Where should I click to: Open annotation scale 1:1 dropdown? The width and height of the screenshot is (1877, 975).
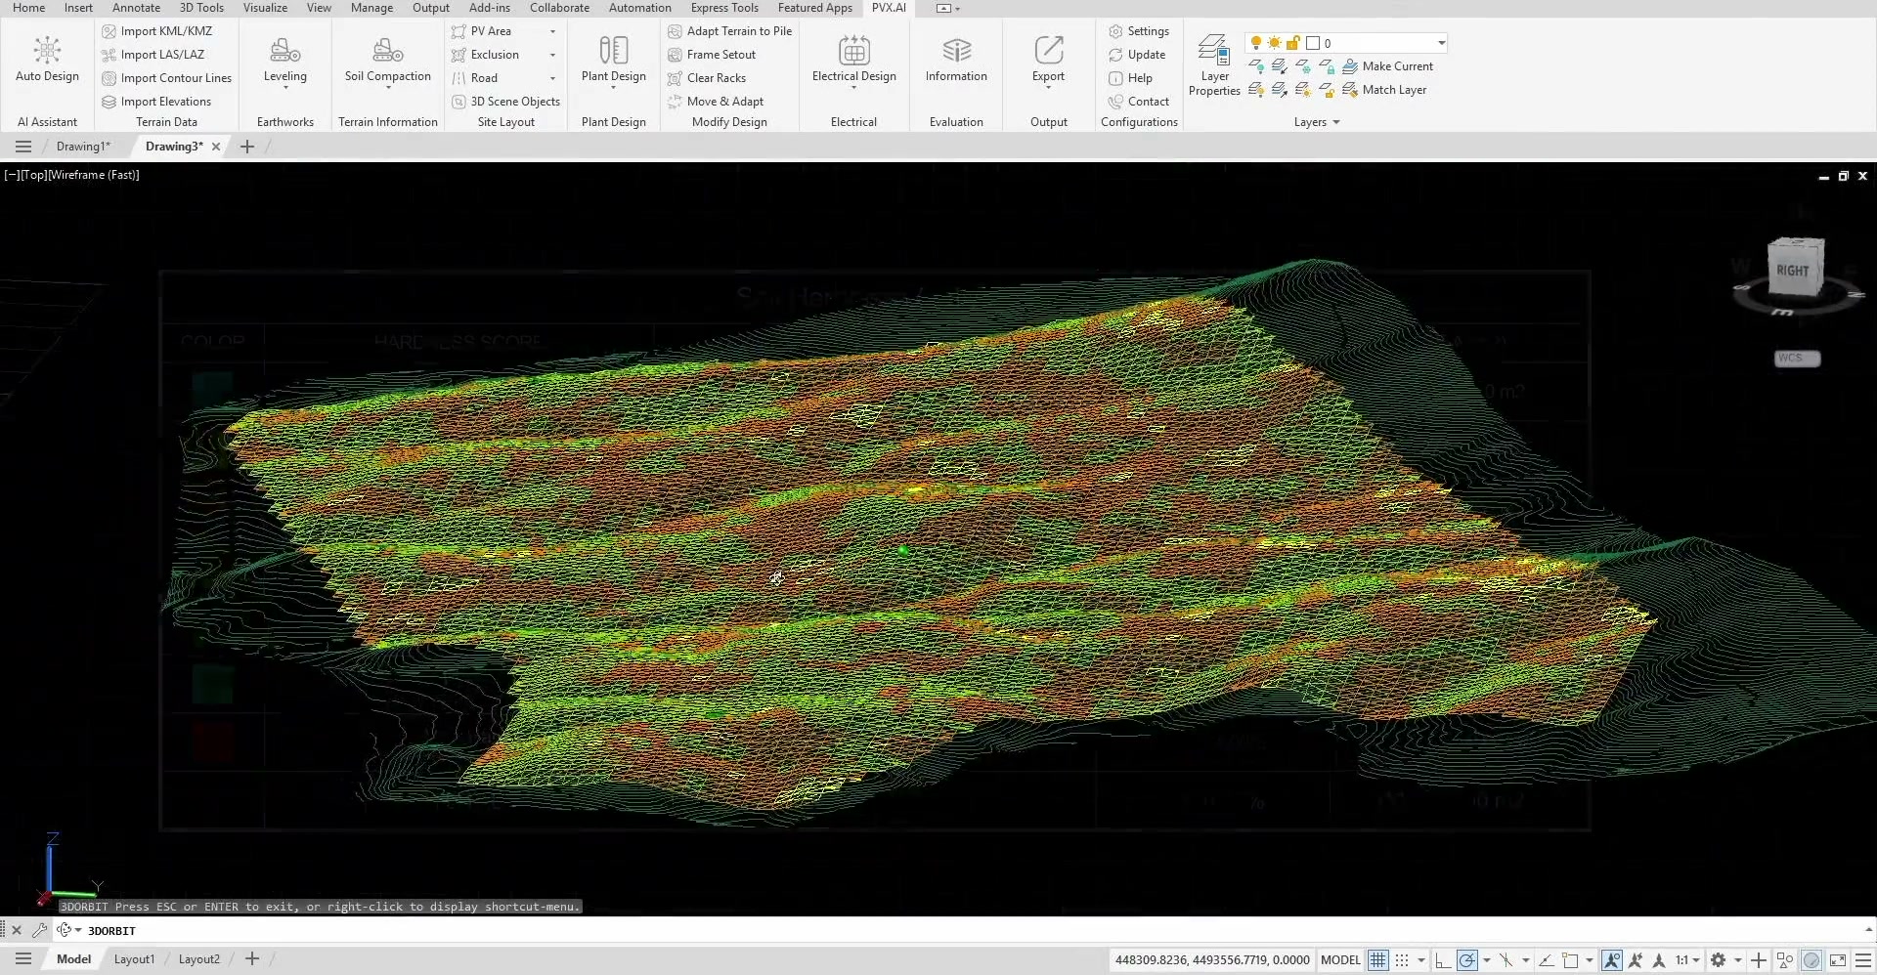point(1687,960)
